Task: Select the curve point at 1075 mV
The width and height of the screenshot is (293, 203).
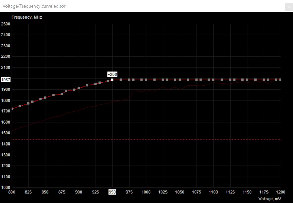Action: 196,80
